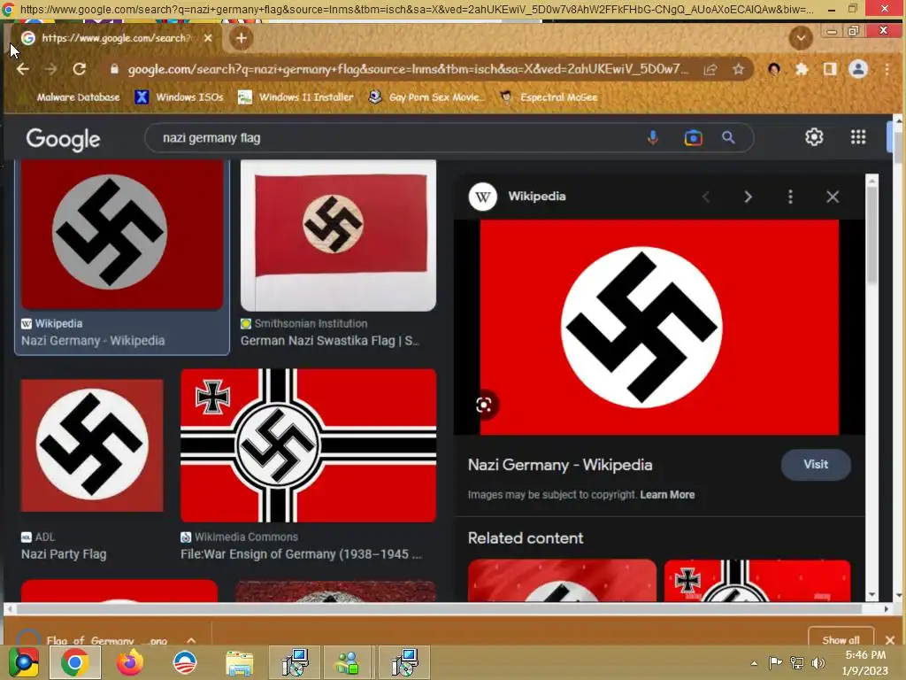The image size is (906, 680).
Task: Open a new browser tab
Action: pos(241,38)
